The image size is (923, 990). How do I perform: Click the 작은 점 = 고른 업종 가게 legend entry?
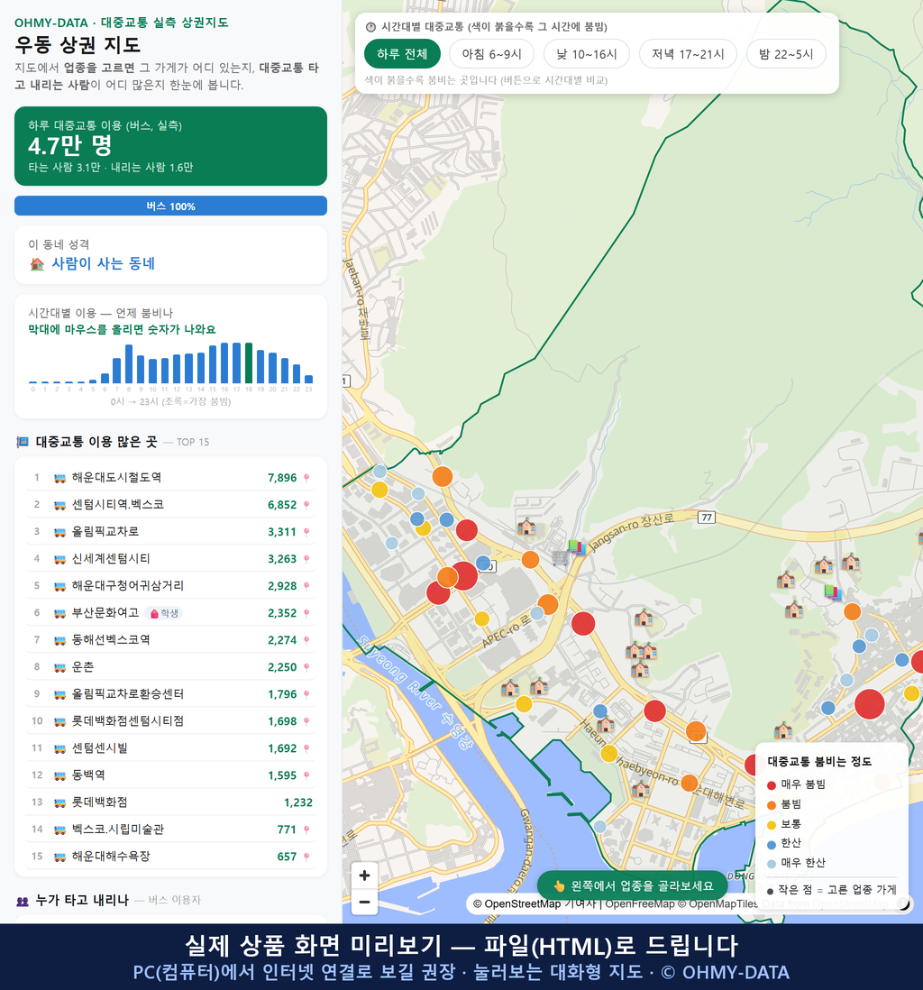coord(832,890)
